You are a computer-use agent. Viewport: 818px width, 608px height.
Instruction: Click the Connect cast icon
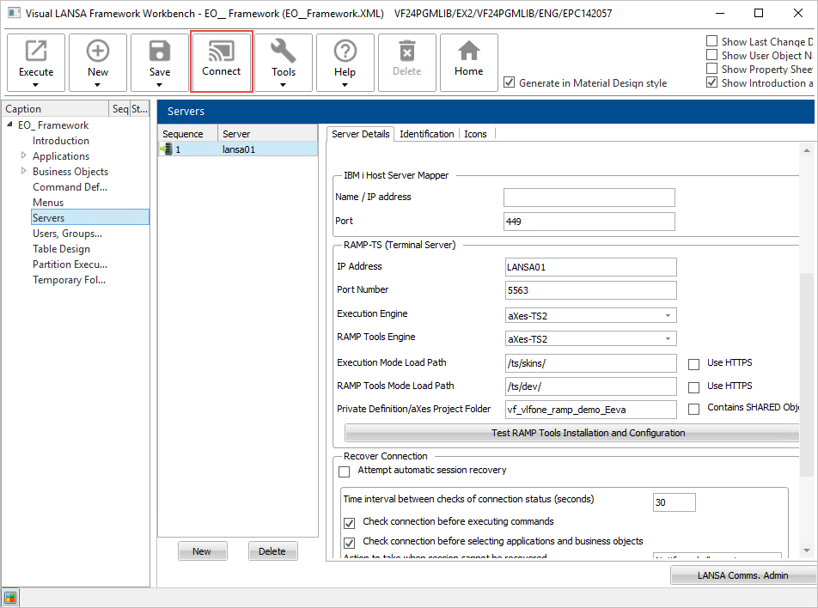point(222,52)
